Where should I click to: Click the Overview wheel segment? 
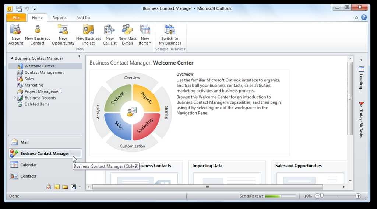tap(132, 78)
